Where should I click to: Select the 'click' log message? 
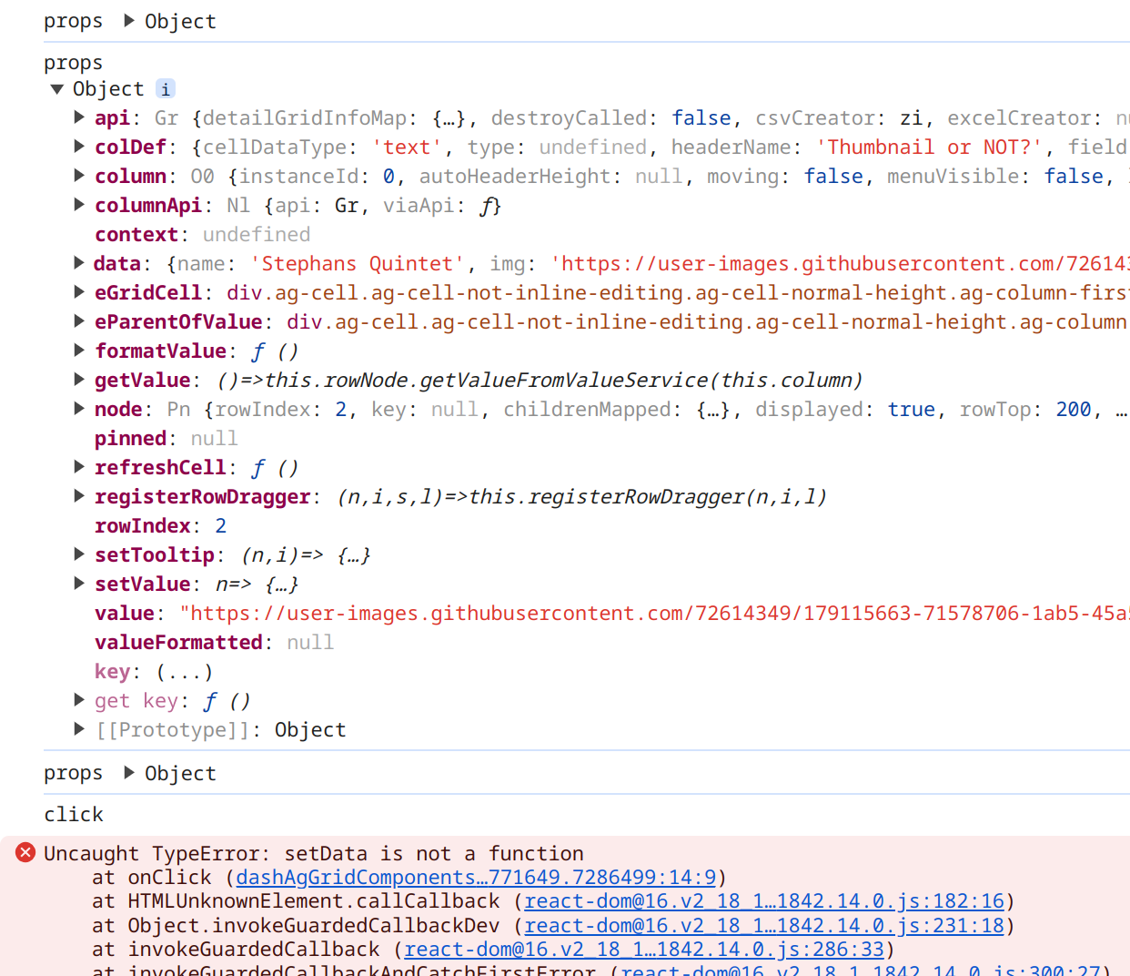74,814
